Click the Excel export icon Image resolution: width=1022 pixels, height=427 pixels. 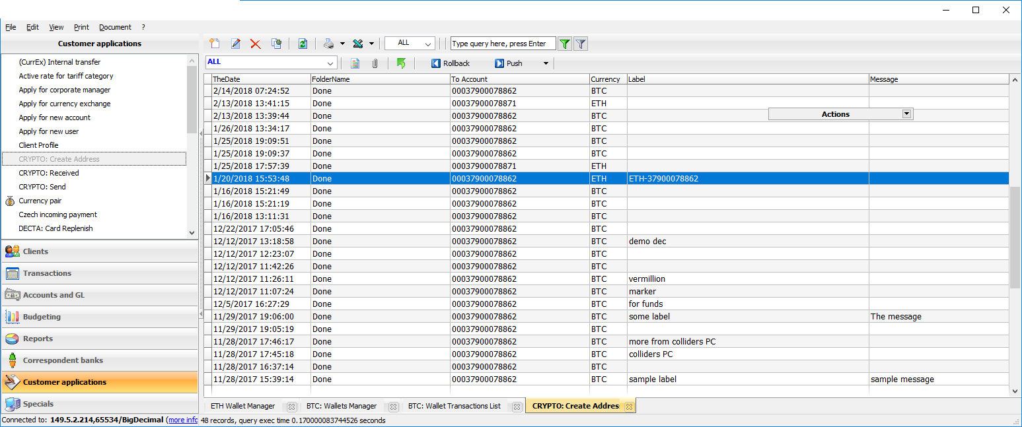pyautogui.click(x=357, y=44)
